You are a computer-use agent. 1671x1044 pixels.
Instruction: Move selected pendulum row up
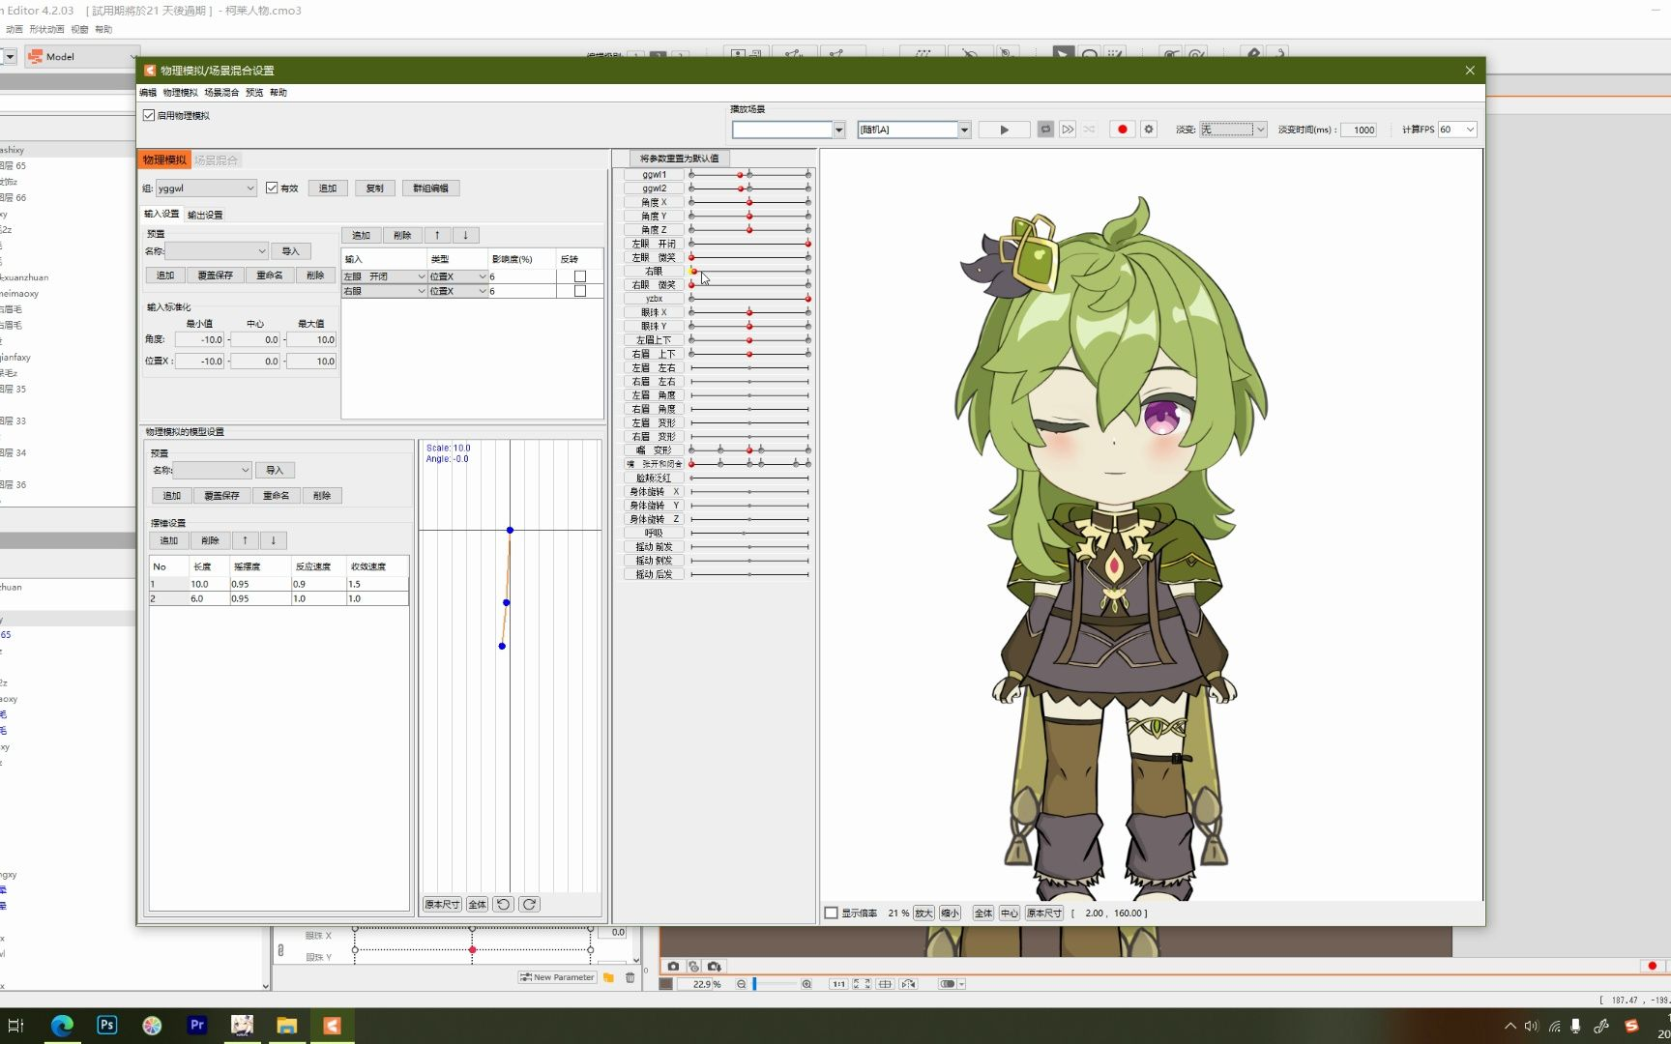coord(245,540)
